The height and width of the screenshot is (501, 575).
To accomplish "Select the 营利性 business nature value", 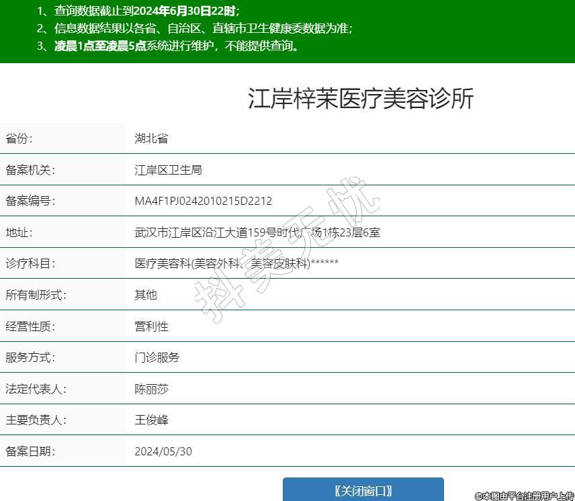I will [x=151, y=326].
